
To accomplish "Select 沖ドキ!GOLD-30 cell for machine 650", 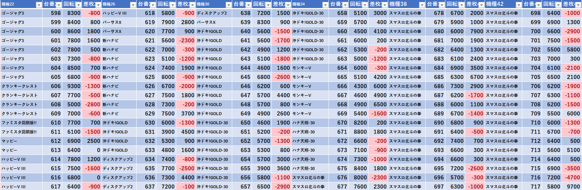I will click(214, 123).
